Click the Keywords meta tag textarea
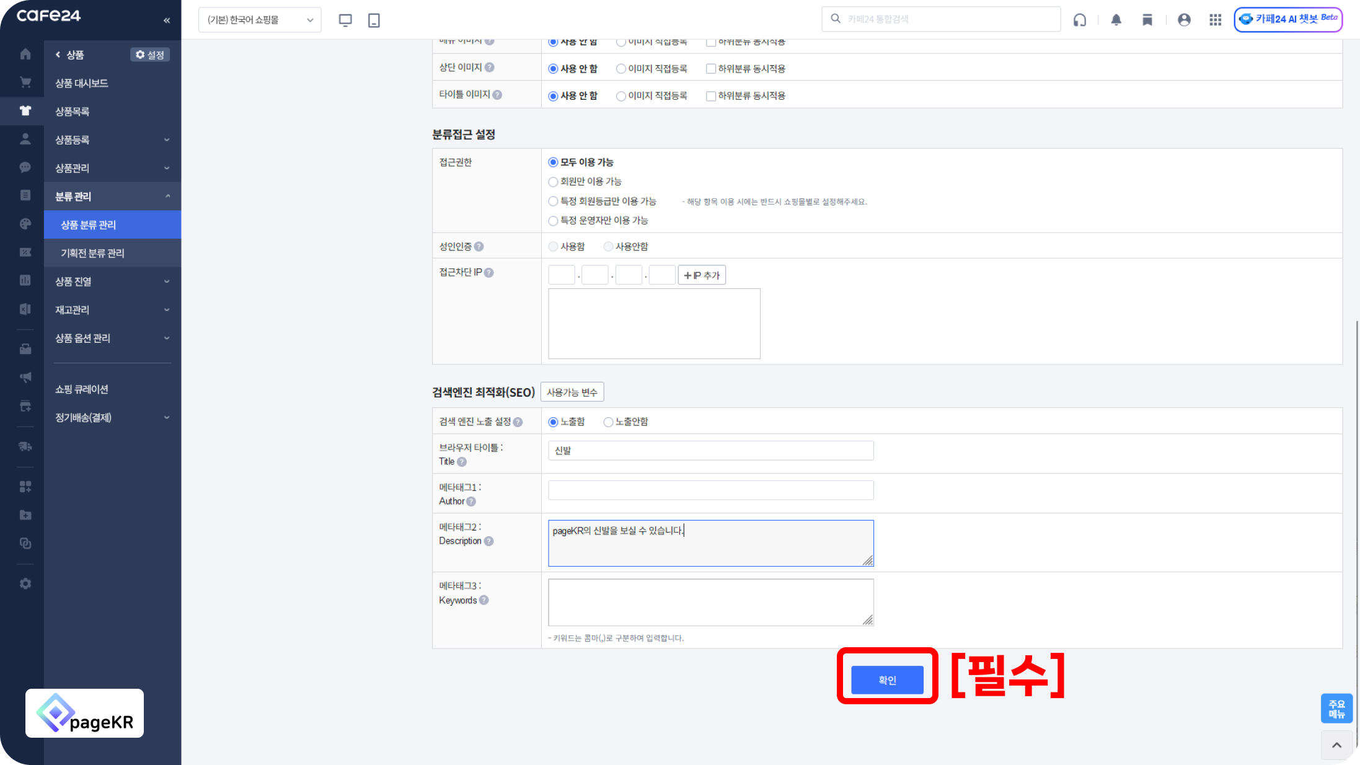Viewport: 1360px width, 765px height. 710,602
